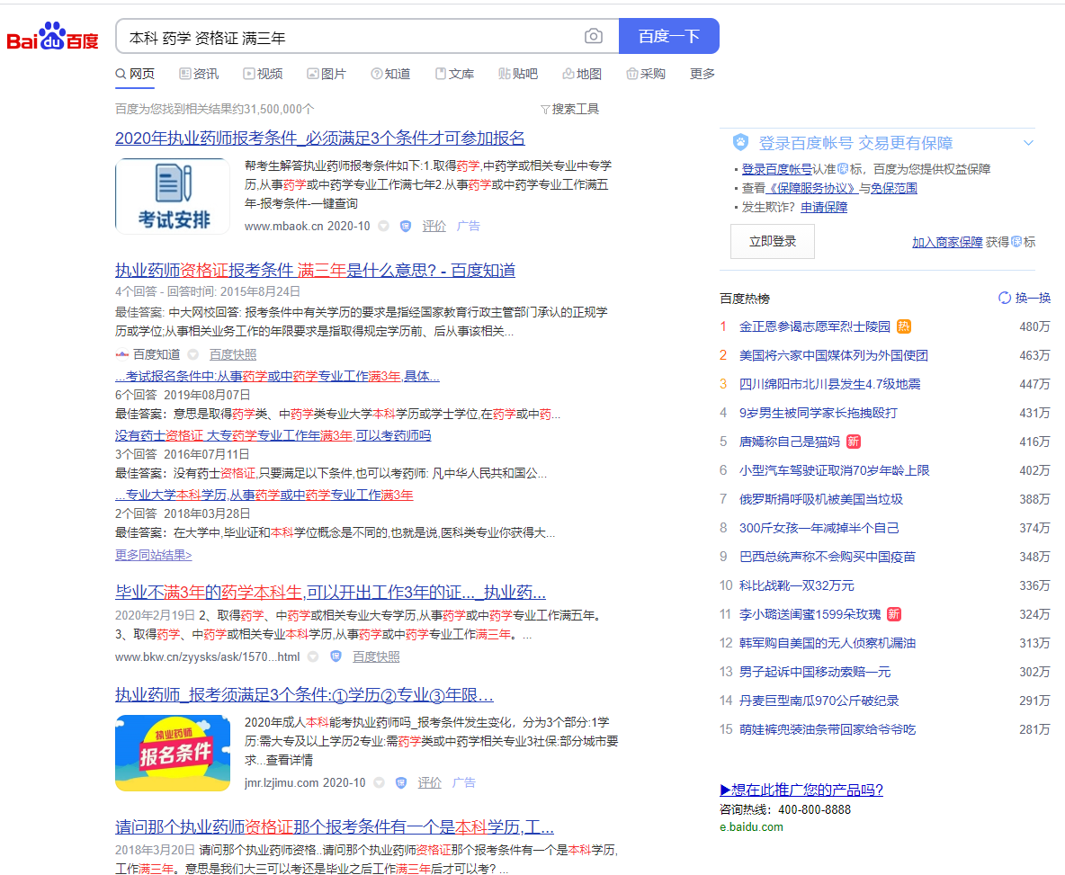This screenshot has width=1065, height=875.
Task: Collapse the 登录百度帐号 panel chevron
Action: coord(1028,143)
